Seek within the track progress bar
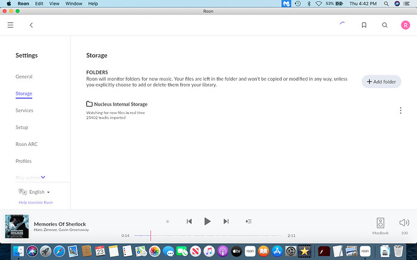This screenshot has width=417, height=260. 207,235
